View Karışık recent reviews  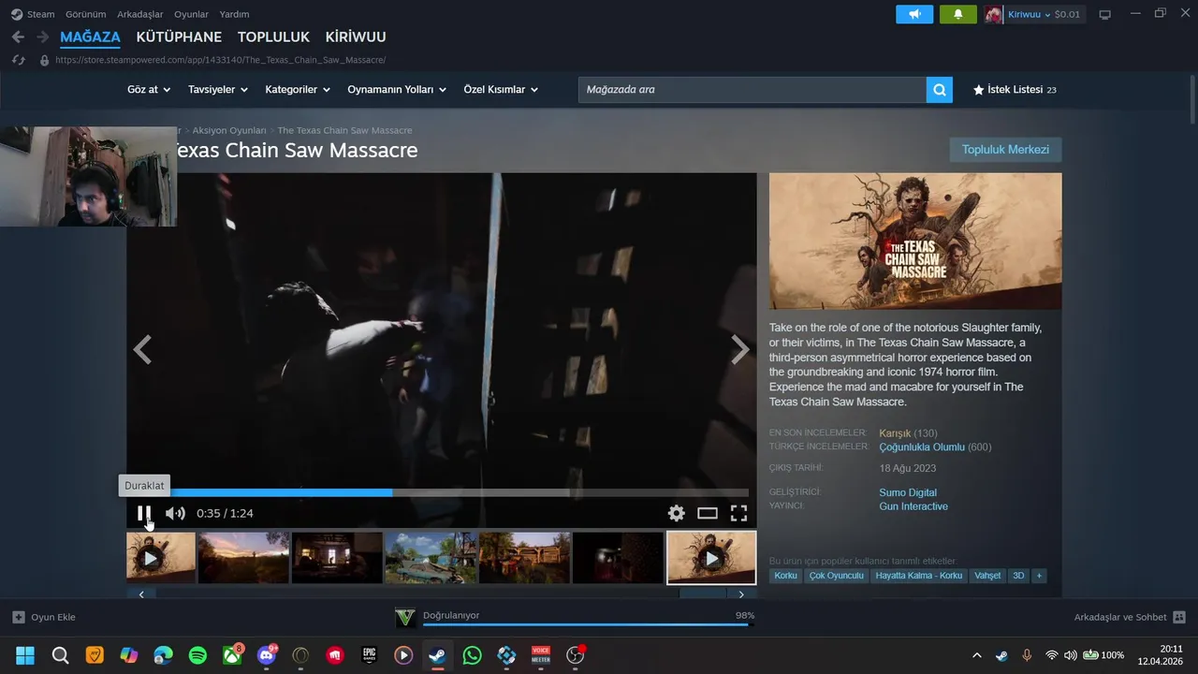895,433
